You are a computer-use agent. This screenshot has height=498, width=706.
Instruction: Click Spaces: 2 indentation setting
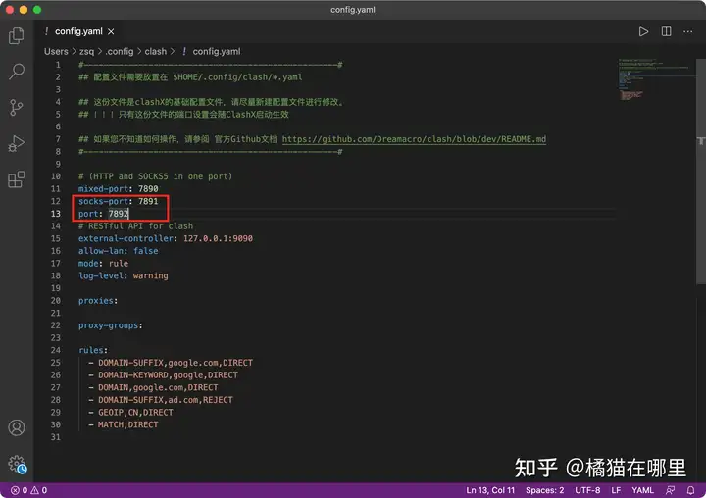coord(544,490)
